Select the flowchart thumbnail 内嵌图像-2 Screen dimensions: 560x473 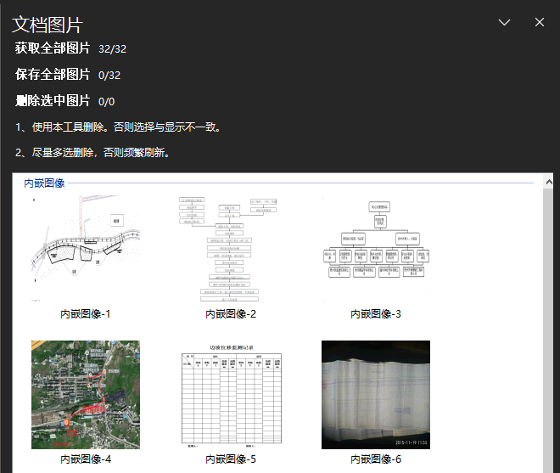coord(231,249)
